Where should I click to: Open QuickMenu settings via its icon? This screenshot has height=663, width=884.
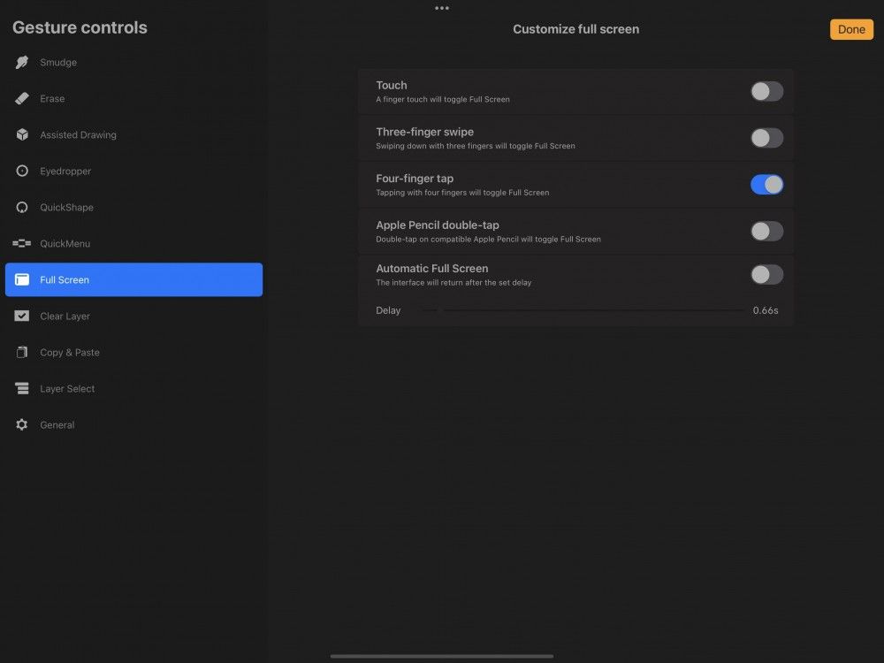coord(20,243)
